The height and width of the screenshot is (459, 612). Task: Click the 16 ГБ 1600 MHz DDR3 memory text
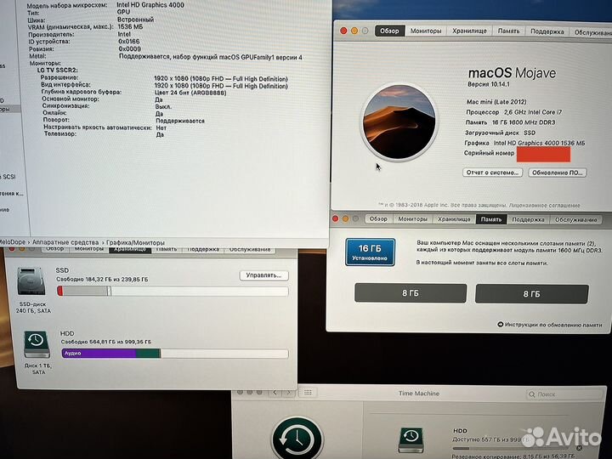[x=524, y=122]
